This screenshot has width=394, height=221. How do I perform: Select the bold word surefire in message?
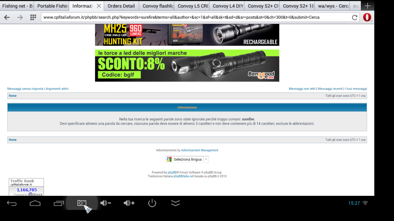pos(248,119)
